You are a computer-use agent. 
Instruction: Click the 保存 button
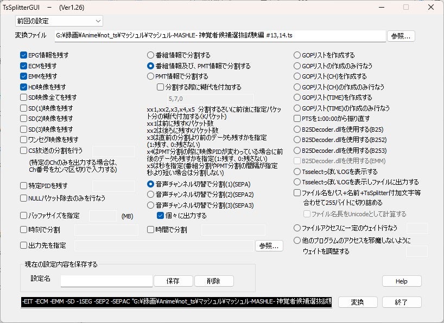pos(173,281)
